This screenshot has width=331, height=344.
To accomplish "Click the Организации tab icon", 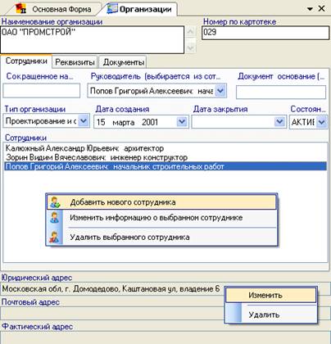I will pos(112,8).
